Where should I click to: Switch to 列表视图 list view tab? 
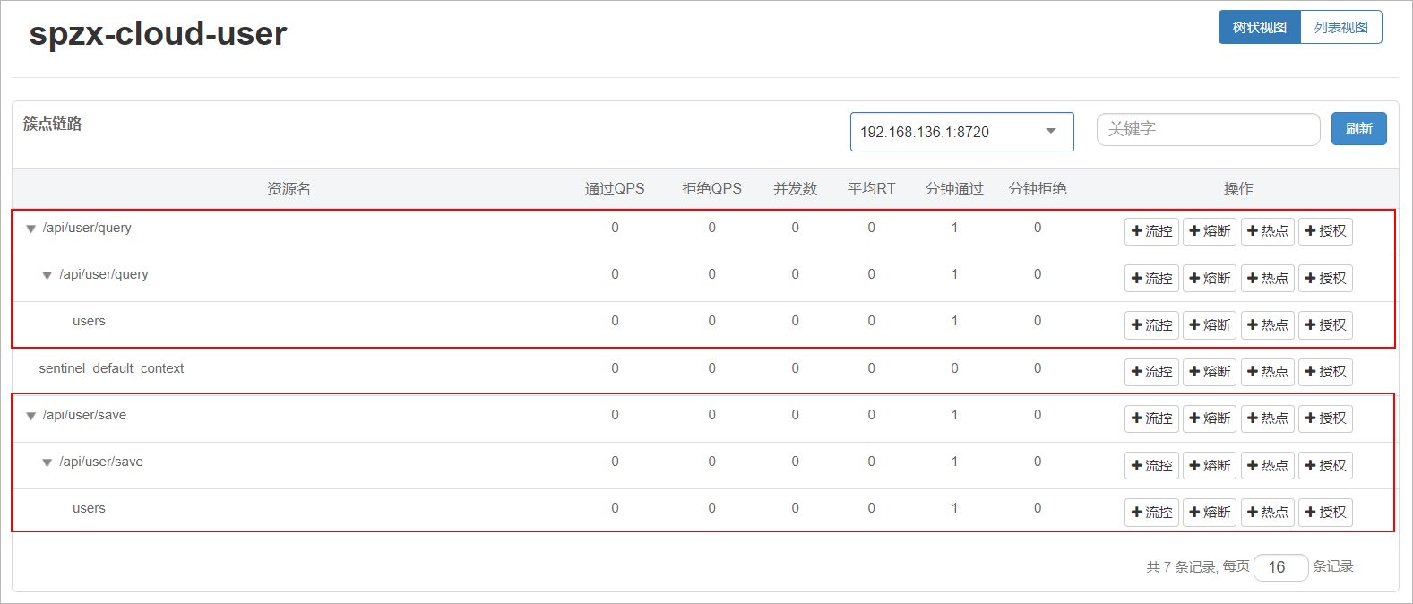[1340, 27]
